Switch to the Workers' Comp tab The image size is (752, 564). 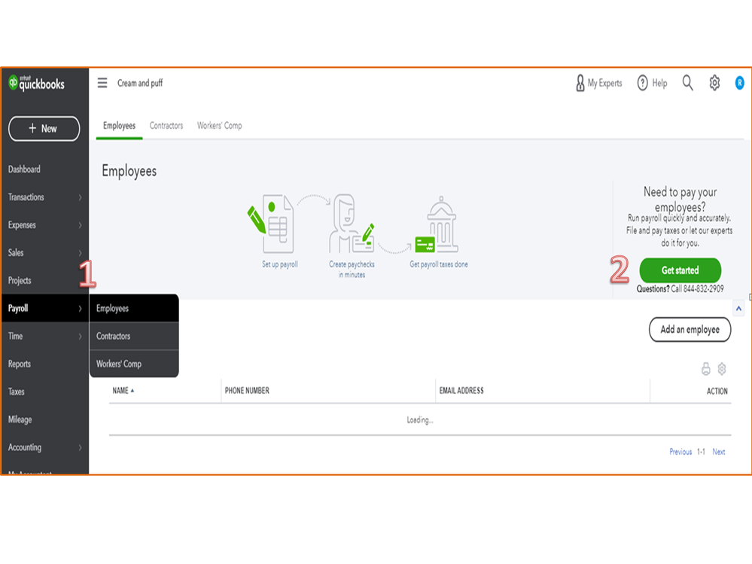coord(220,126)
